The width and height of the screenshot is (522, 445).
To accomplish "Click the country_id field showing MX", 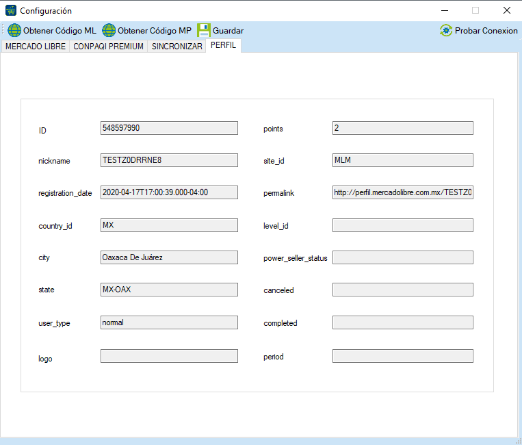I will click(169, 225).
